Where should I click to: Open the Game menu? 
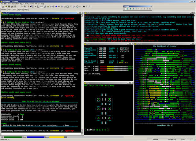tap(32, 4)
